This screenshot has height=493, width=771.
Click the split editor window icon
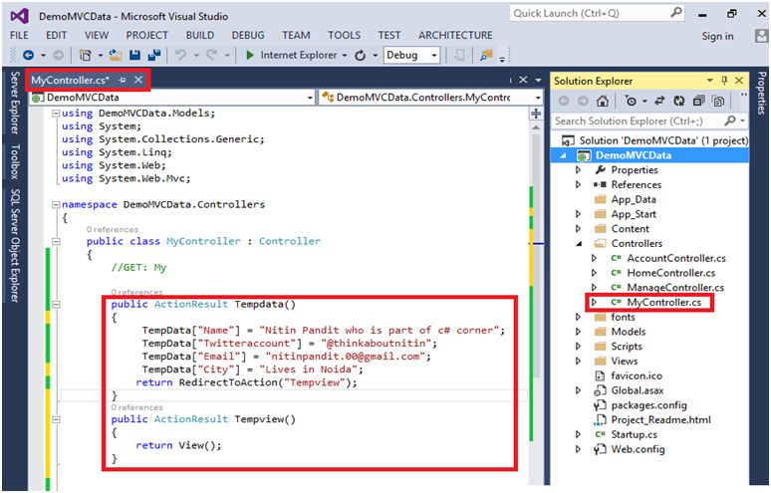tap(536, 114)
